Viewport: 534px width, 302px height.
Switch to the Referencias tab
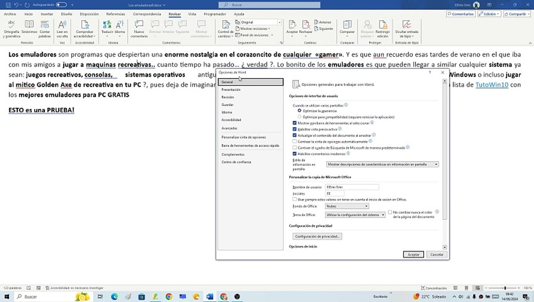[x=115, y=14]
